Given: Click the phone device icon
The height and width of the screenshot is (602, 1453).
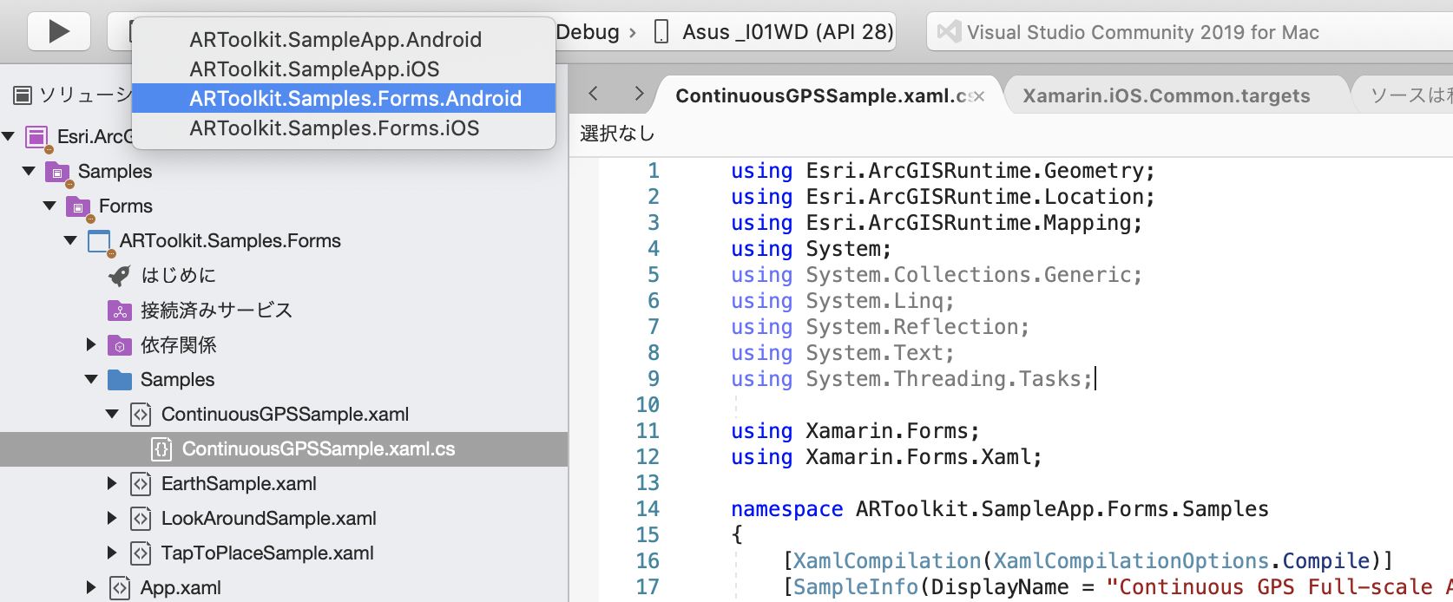Looking at the screenshot, I should (x=661, y=32).
